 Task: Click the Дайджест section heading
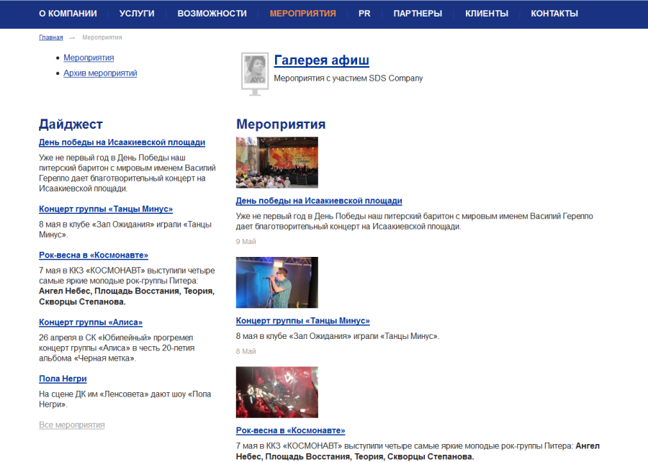(x=71, y=124)
